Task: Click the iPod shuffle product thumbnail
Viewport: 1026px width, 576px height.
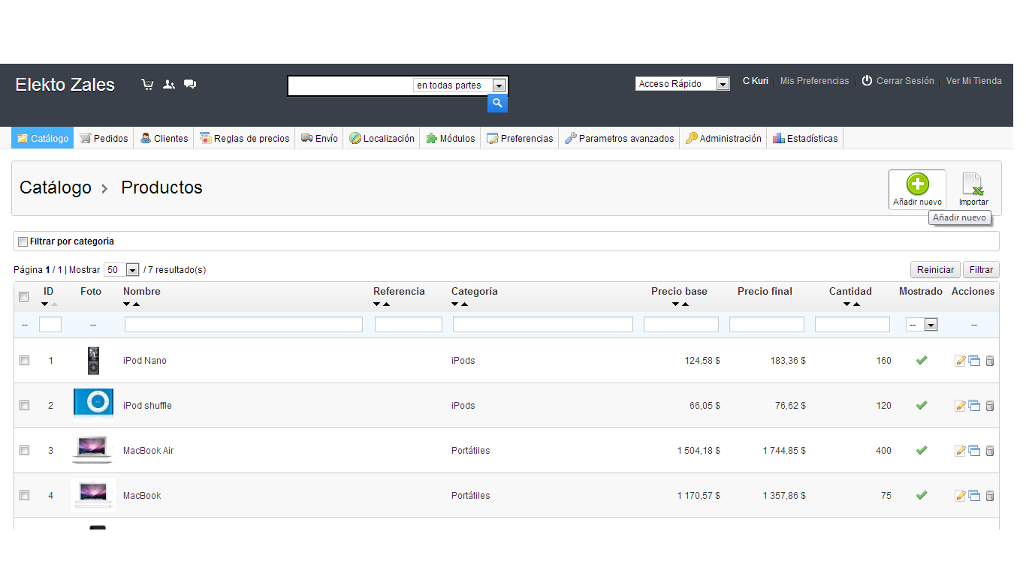Action: [93, 403]
